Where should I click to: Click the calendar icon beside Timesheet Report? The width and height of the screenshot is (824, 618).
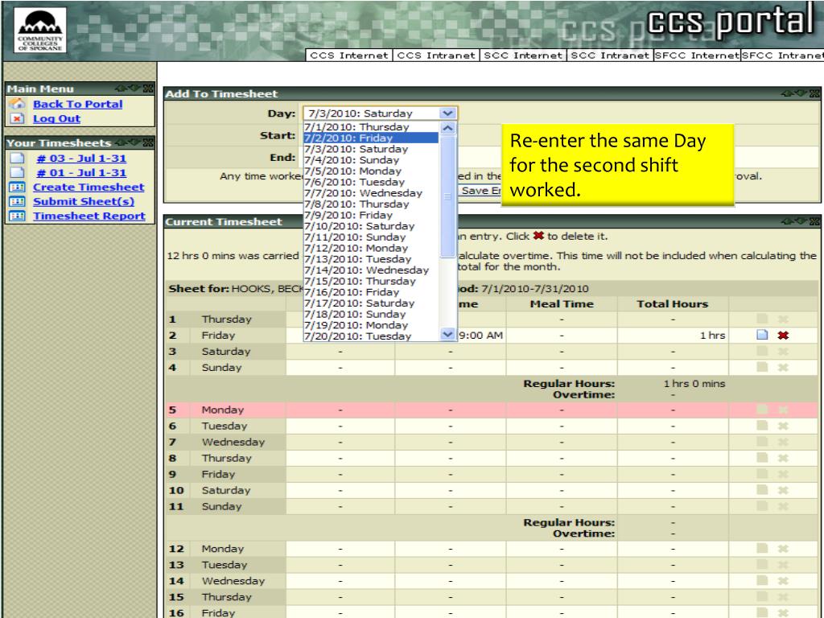pyautogui.click(x=18, y=216)
